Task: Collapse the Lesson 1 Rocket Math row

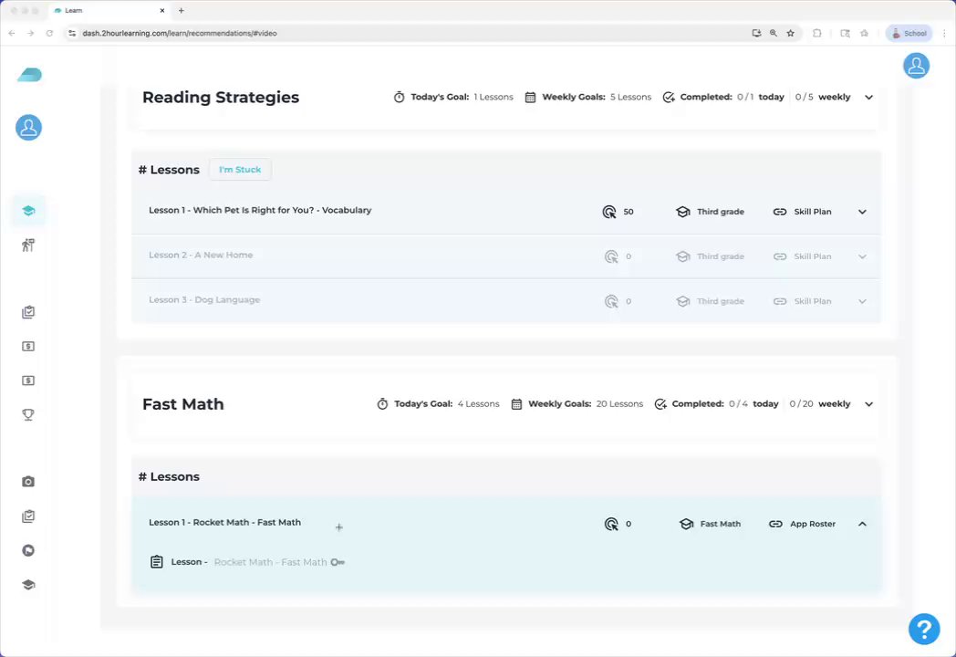Action: [x=862, y=524]
